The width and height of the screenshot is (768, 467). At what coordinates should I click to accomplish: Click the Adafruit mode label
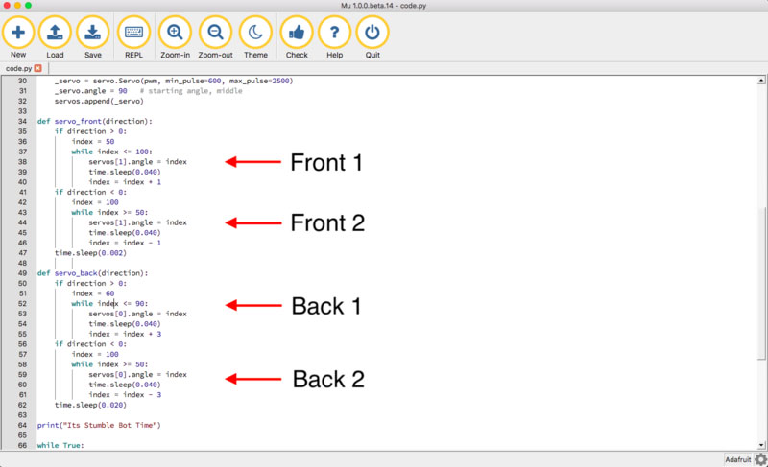coord(737,459)
